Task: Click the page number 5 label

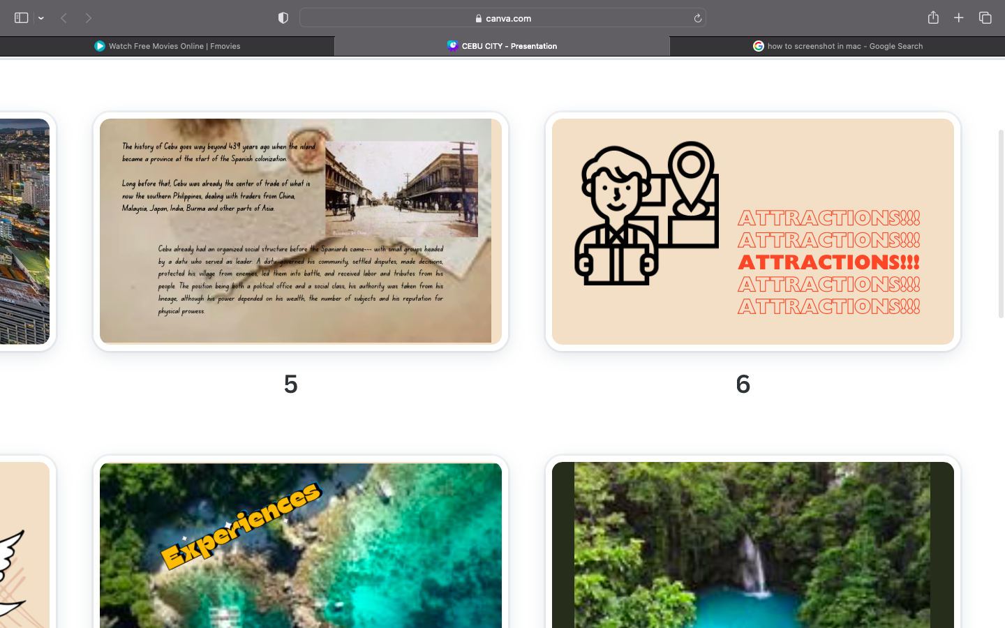Action: tap(291, 384)
